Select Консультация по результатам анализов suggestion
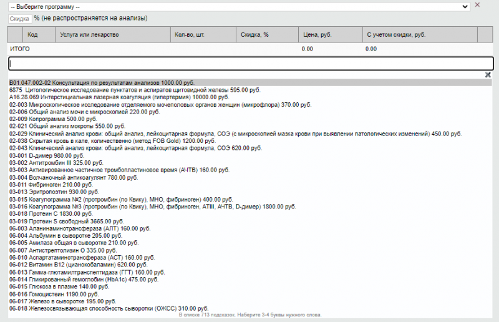 tap(102, 82)
